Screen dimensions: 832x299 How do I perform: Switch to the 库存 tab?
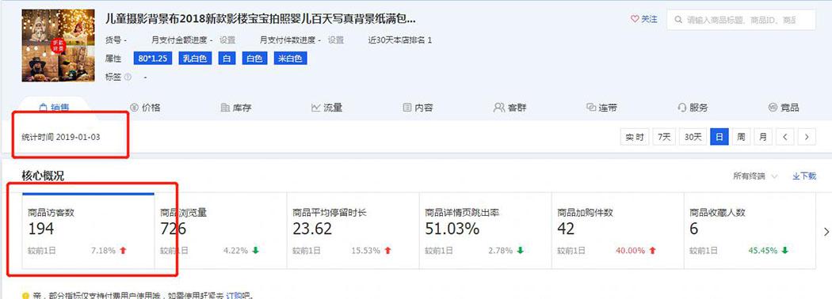[x=235, y=108]
